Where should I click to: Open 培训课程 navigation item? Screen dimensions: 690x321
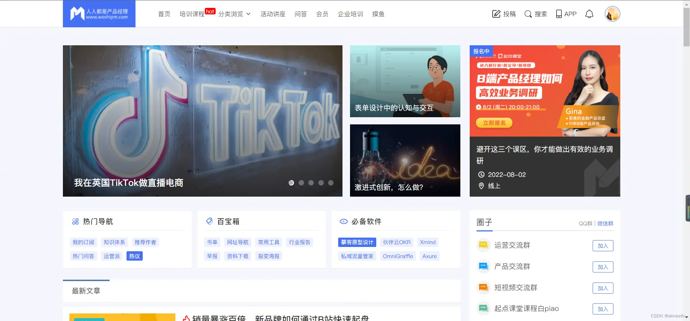pyautogui.click(x=192, y=14)
